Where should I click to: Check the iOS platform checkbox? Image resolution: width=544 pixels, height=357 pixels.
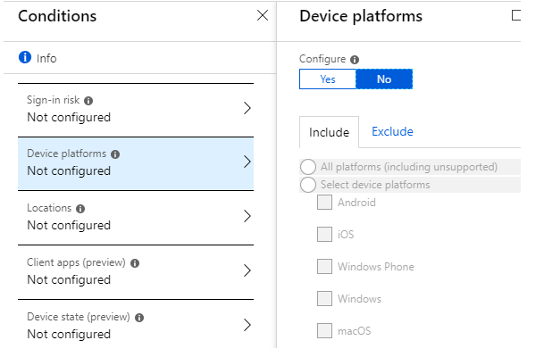coord(324,235)
